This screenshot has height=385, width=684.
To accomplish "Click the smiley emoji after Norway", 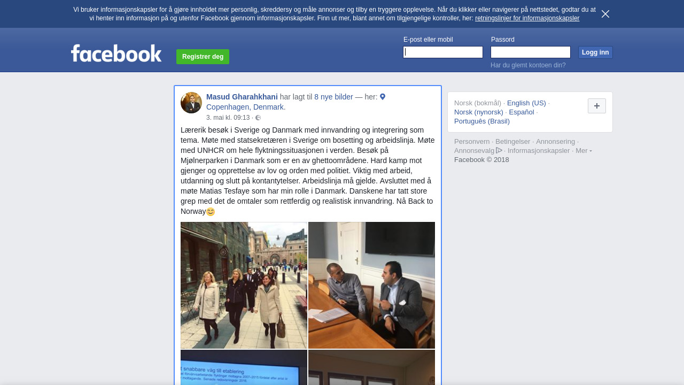I will point(211,212).
